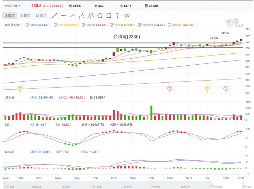Screen dimensions: 254x189
Task: Click the 11/16 date label on x-axis
Action: tap(114, 178)
